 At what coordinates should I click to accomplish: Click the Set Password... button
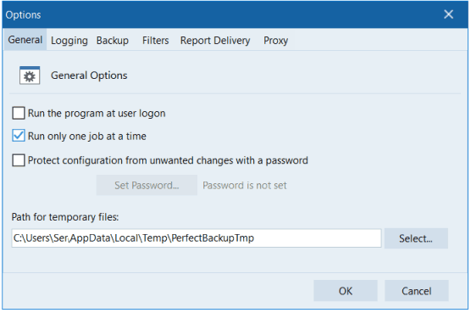(x=147, y=185)
